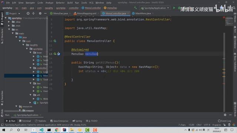Open the Maven side panel

pos(235,18)
